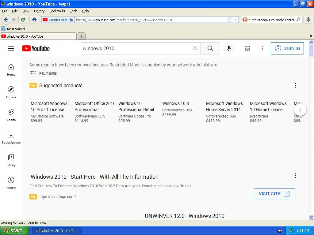The width and height of the screenshot is (314, 235).
Task: Open UNWINVER 12.0 - Windows 2010 result
Action: [x=184, y=216]
